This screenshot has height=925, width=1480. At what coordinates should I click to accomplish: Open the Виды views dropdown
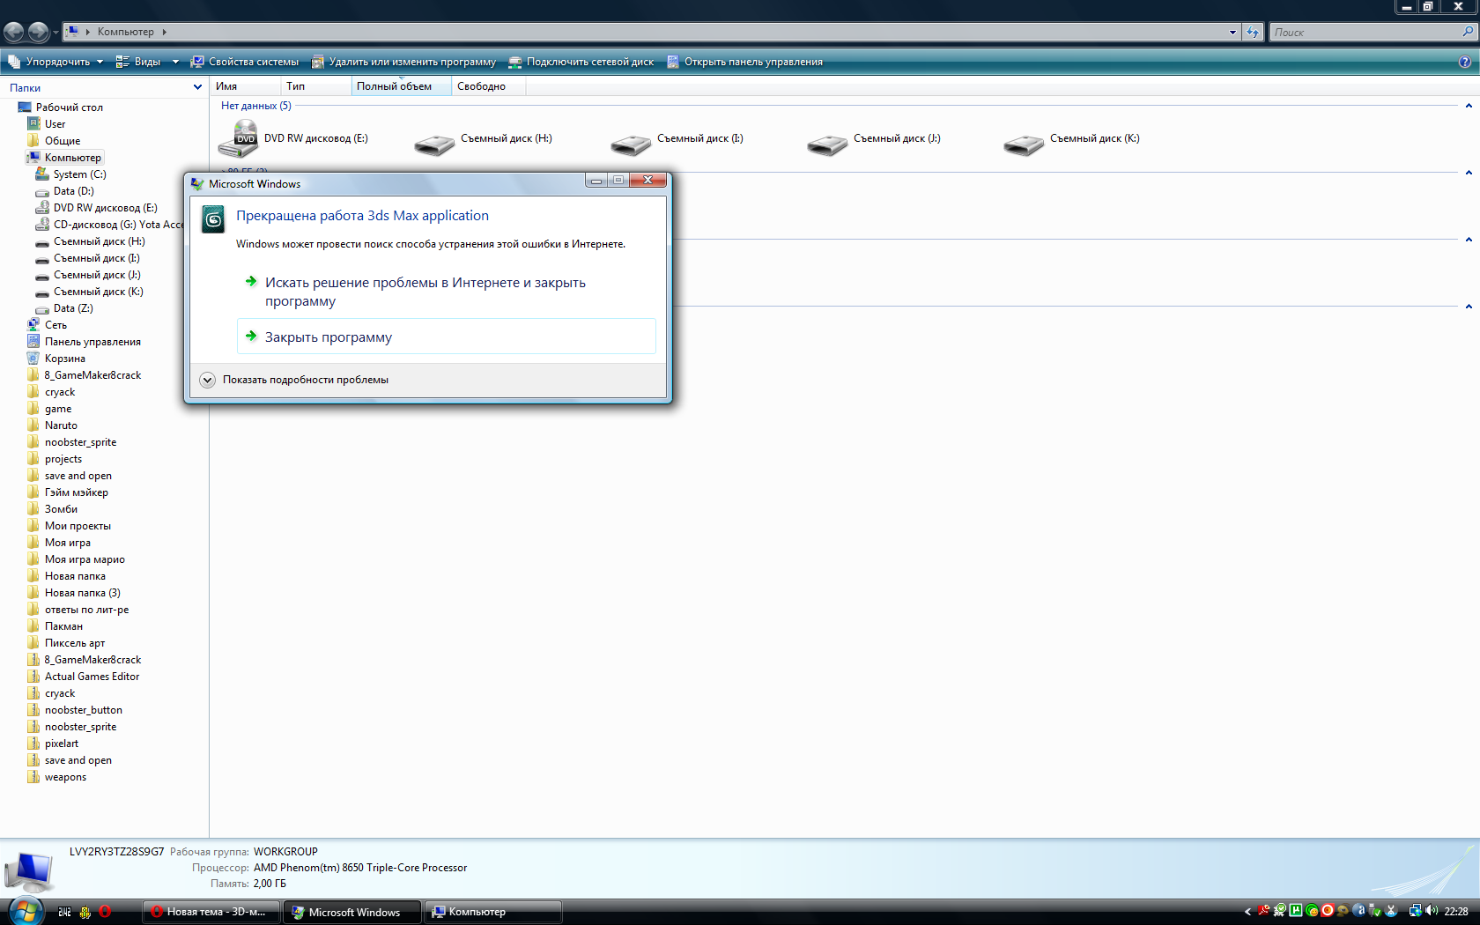(147, 62)
